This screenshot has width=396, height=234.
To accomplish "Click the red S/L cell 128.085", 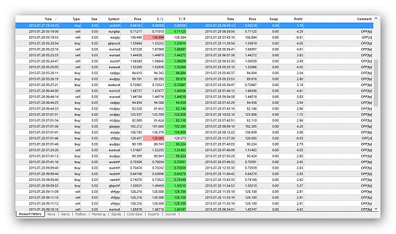I will pyautogui.click(x=154, y=138).
